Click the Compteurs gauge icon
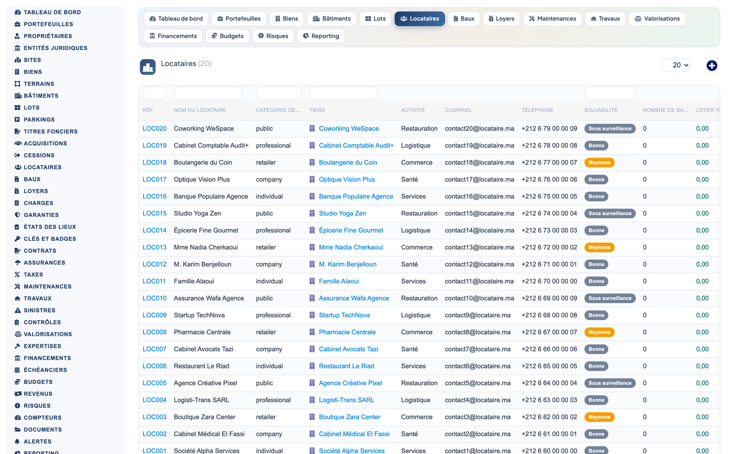Screen dimensions: 734x454 click(18, 418)
